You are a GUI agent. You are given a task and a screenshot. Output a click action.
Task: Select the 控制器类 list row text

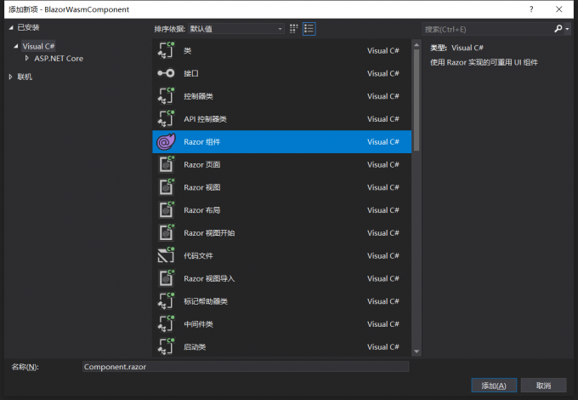pos(198,96)
